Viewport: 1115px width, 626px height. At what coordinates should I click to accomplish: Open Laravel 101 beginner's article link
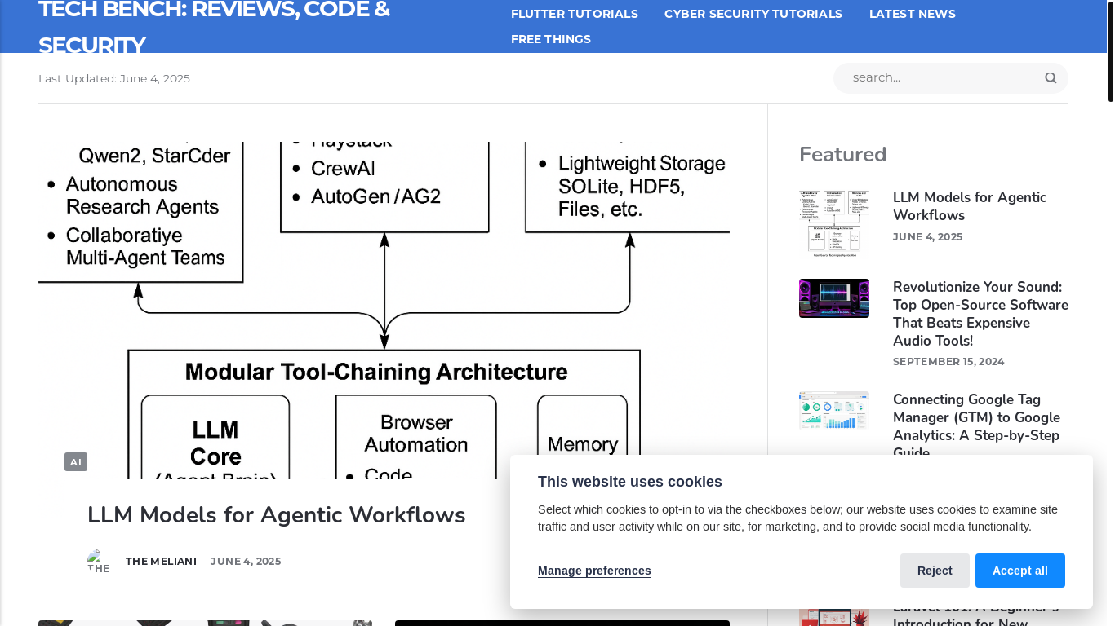[975, 615]
